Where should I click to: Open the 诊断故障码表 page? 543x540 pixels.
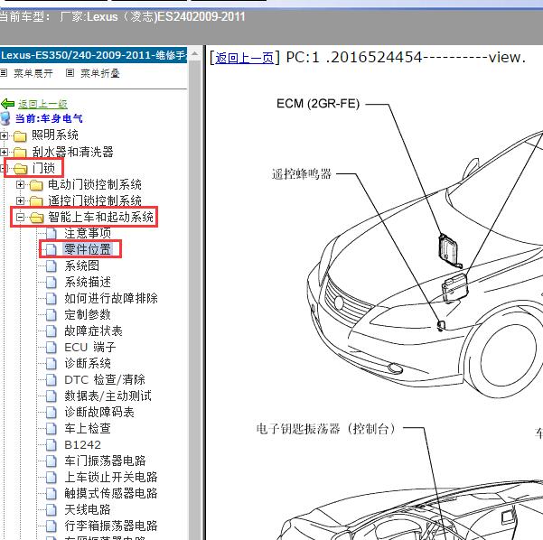pyautogui.click(x=99, y=412)
